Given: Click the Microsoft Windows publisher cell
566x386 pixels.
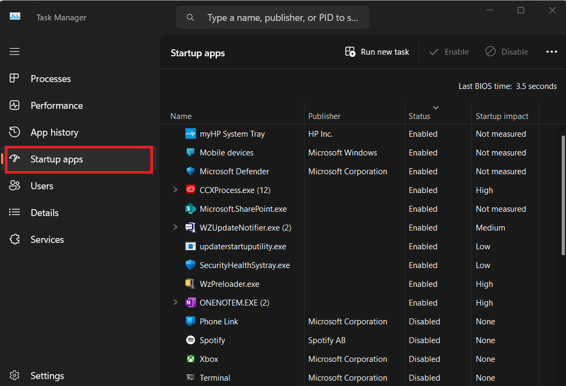Looking at the screenshot, I should point(343,153).
